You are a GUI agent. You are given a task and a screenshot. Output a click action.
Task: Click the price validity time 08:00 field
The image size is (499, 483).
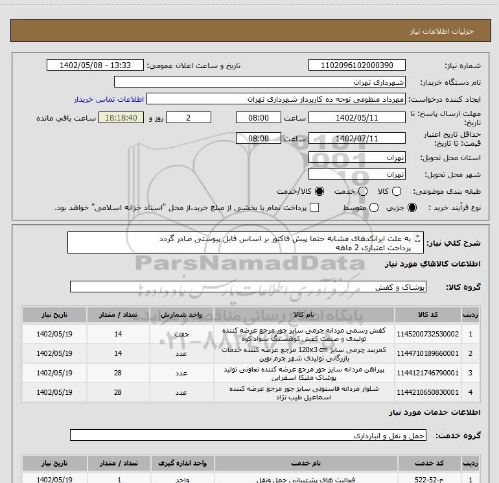click(259, 138)
